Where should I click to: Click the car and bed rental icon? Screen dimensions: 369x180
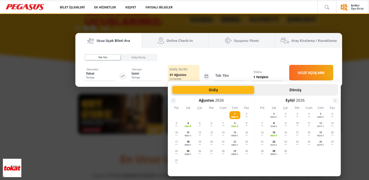[x=285, y=40]
